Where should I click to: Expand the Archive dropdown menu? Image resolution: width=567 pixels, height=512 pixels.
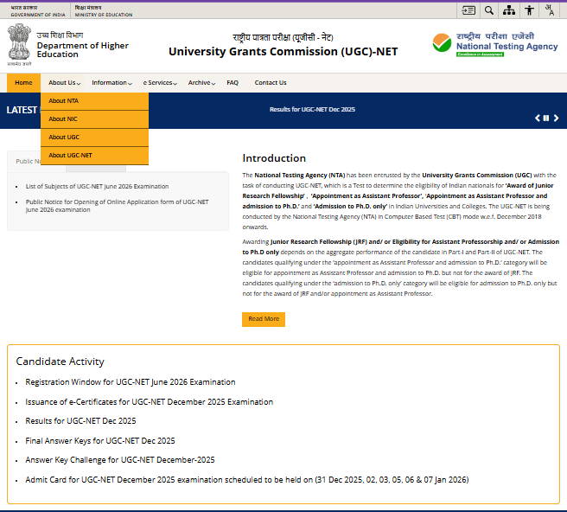click(201, 83)
